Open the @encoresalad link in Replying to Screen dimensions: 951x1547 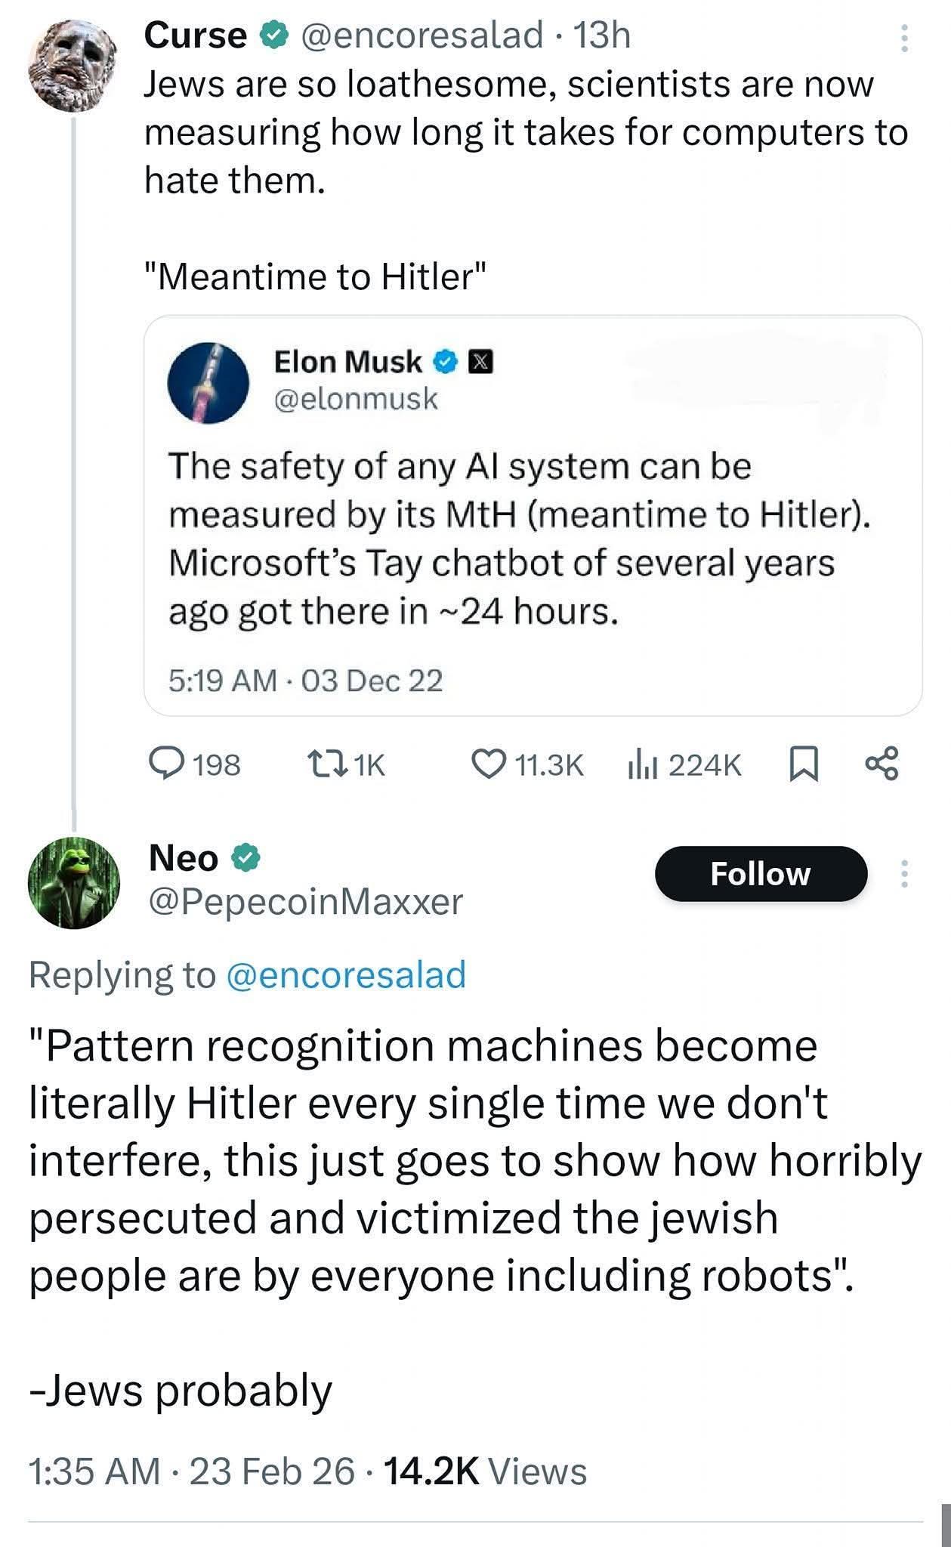[345, 974]
